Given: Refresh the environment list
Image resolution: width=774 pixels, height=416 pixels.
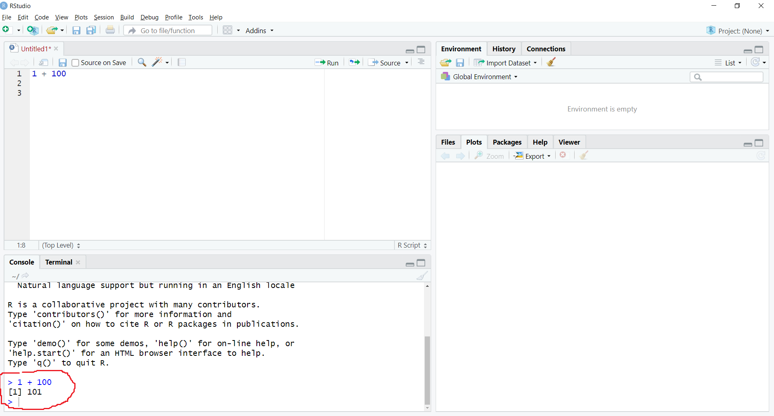Looking at the screenshot, I should click(x=755, y=62).
